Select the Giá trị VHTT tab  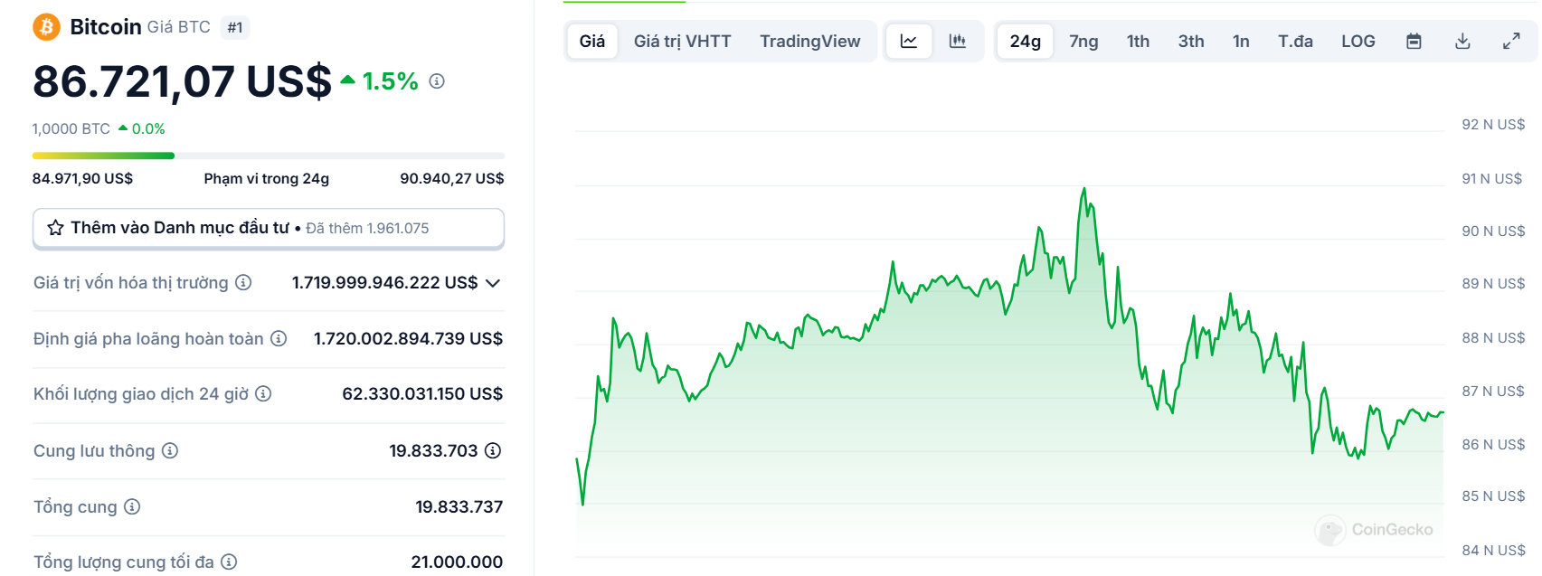tap(682, 41)
